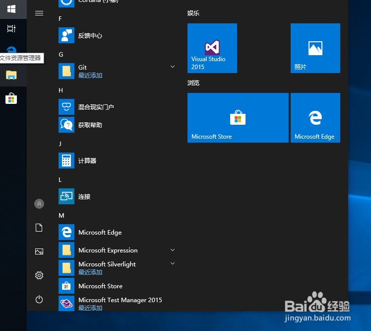Open File Explorer from the taskbar
Image resolution: width=371 pixels, height=331 pixels.
pyautogui.click(x=11, y=75)
